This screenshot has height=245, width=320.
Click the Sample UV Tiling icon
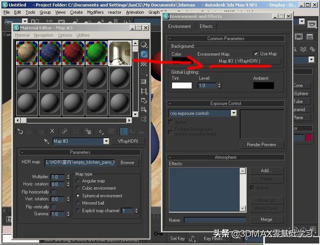point(143,73)
